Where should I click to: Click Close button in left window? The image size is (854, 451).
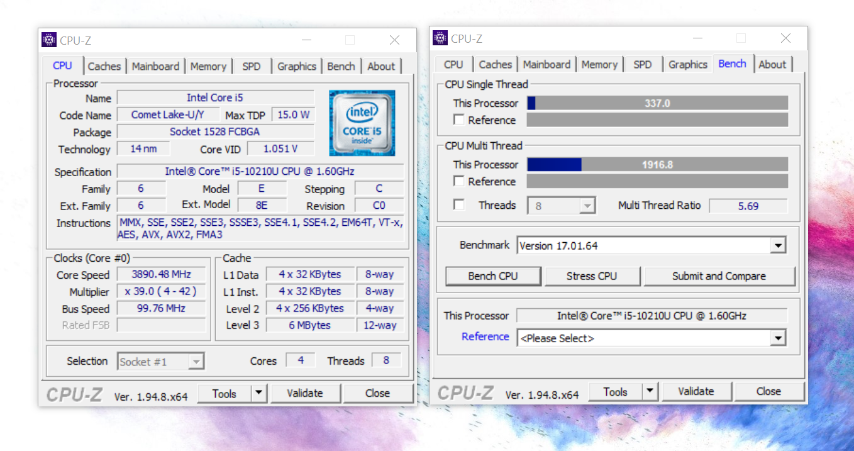coord(377,393)
